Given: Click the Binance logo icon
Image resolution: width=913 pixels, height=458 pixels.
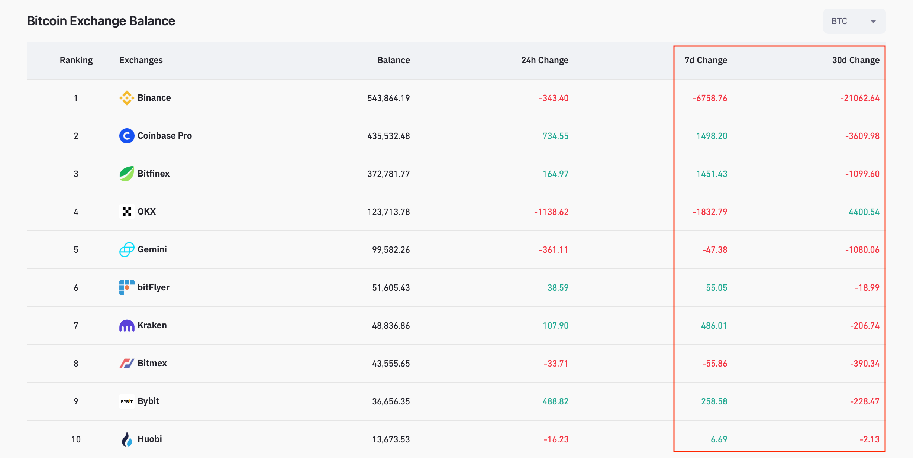Looking at the screenshot, I should pyautogui.click(x=127, y=98).
